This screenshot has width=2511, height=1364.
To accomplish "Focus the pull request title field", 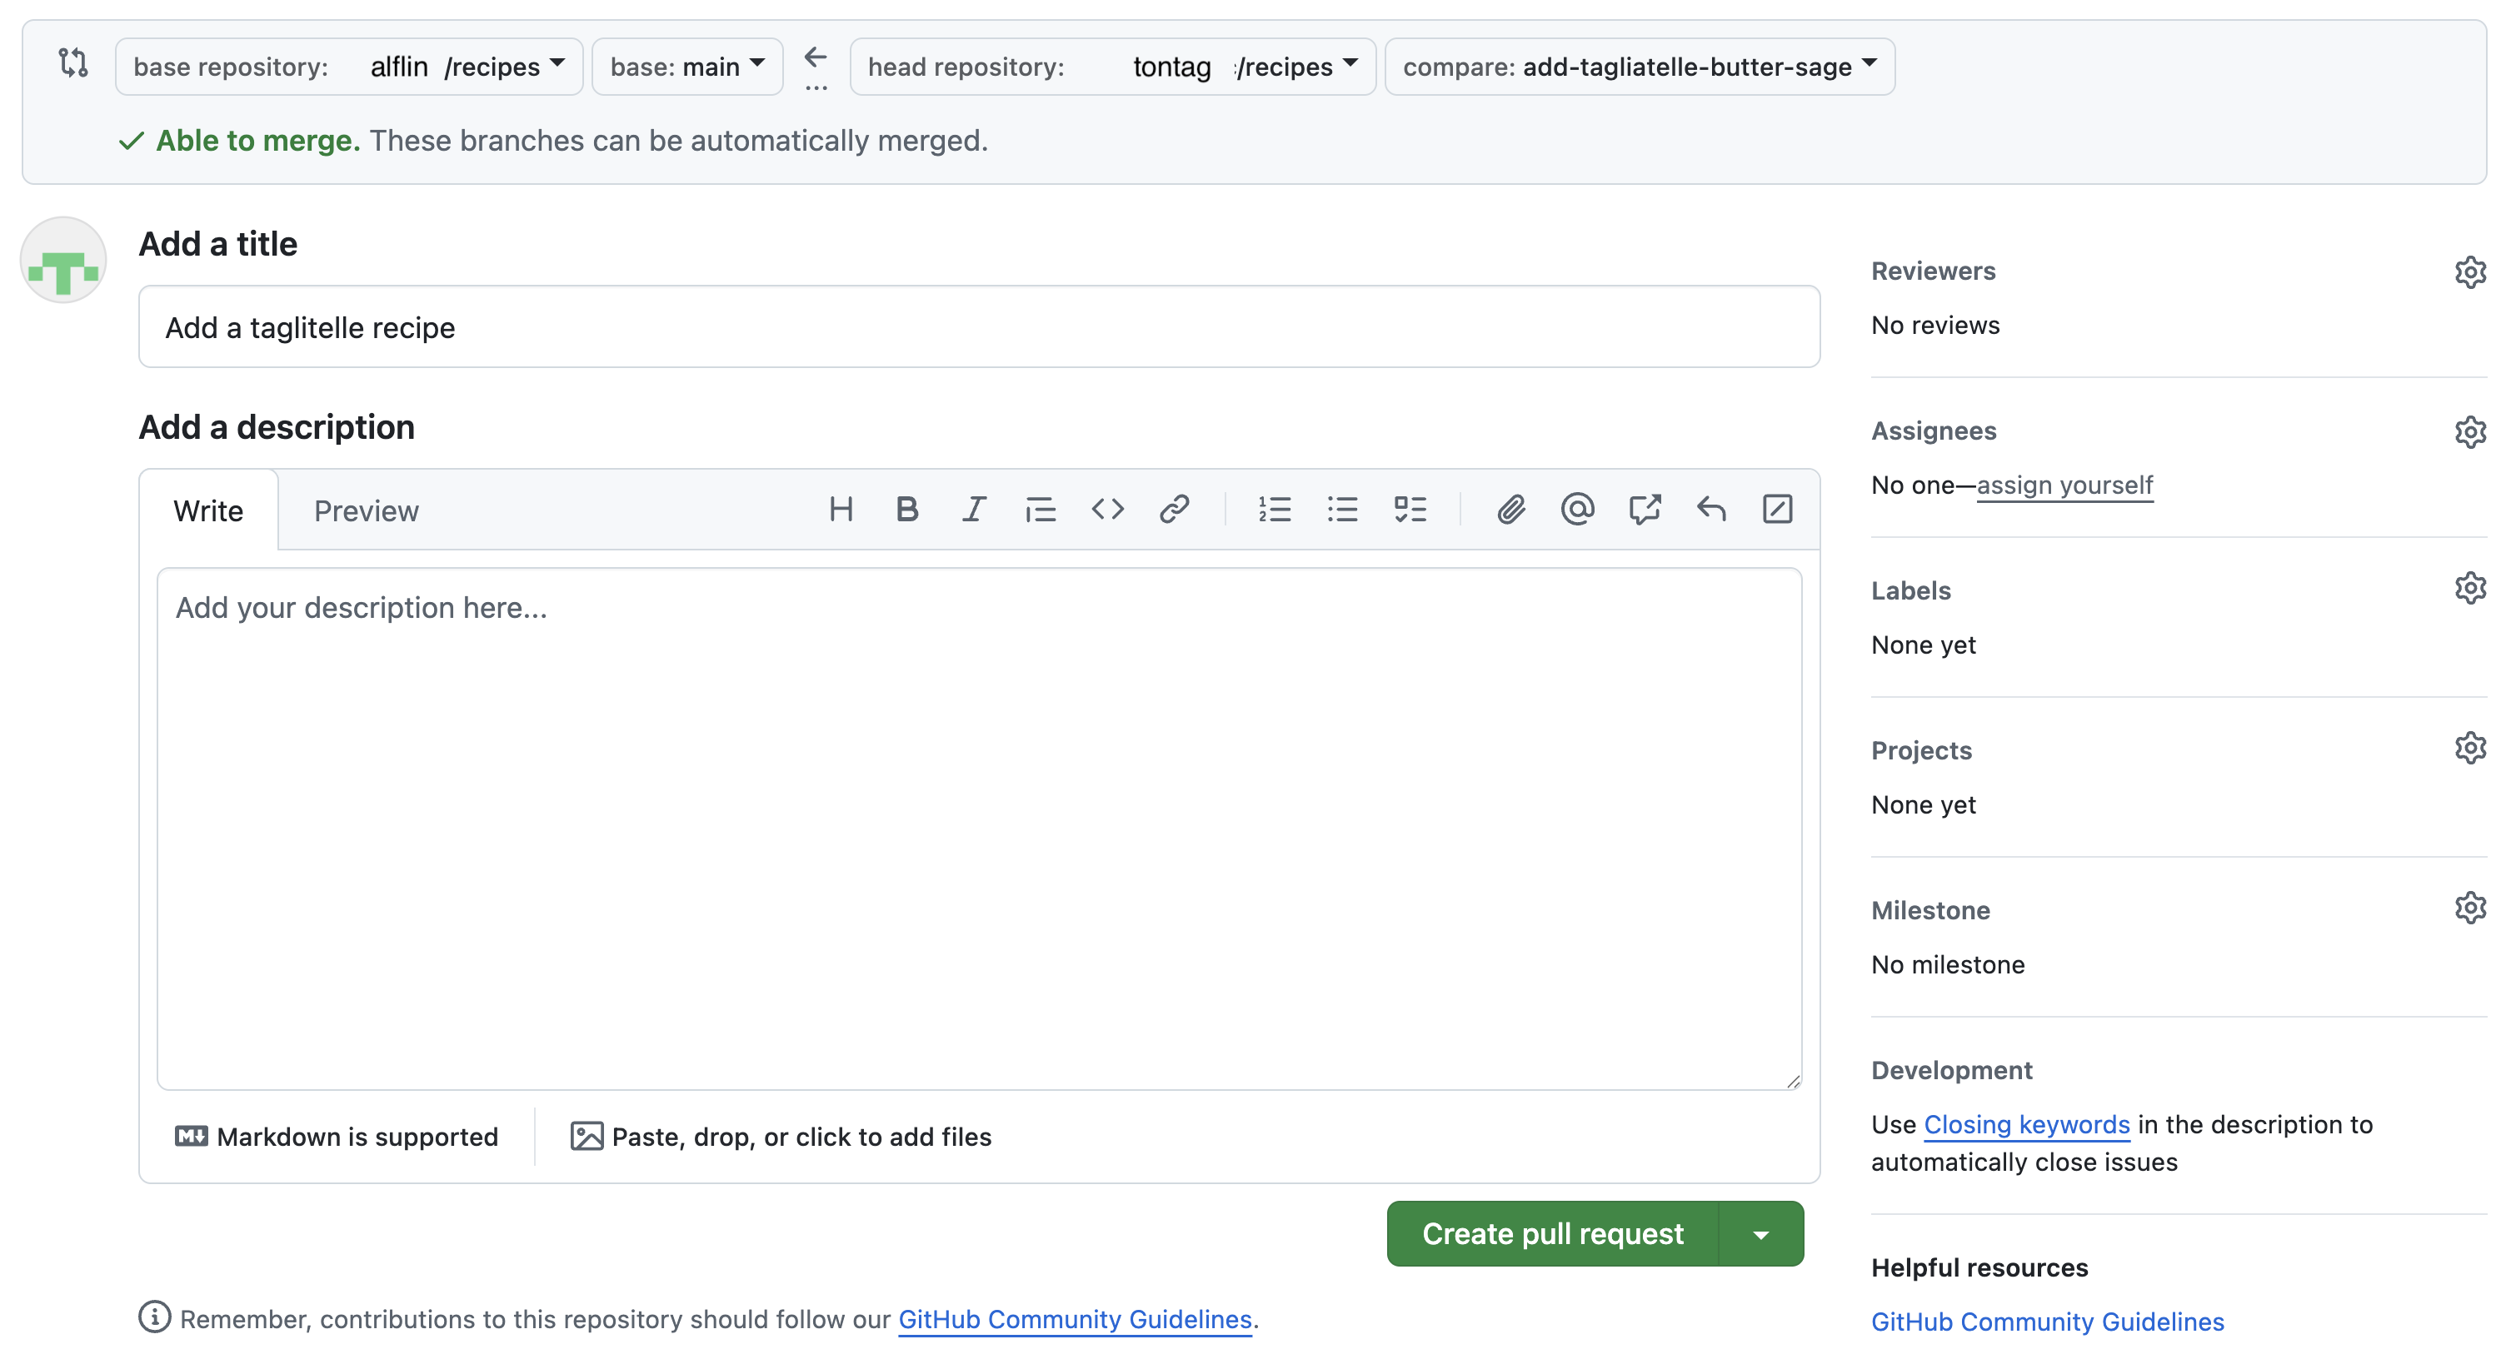I will point(979,326).
